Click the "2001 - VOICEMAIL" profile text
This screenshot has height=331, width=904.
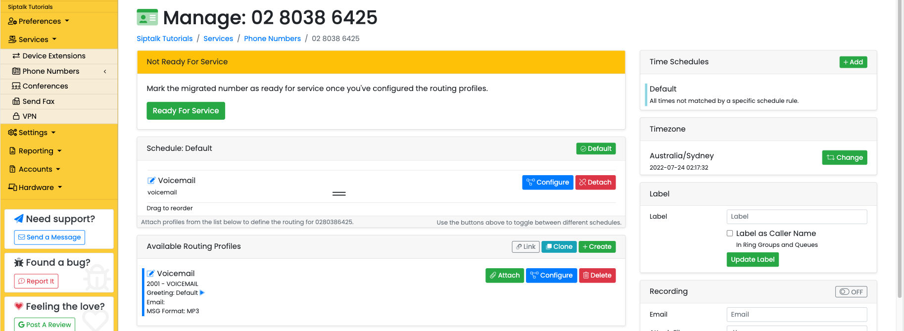[172, 284]
